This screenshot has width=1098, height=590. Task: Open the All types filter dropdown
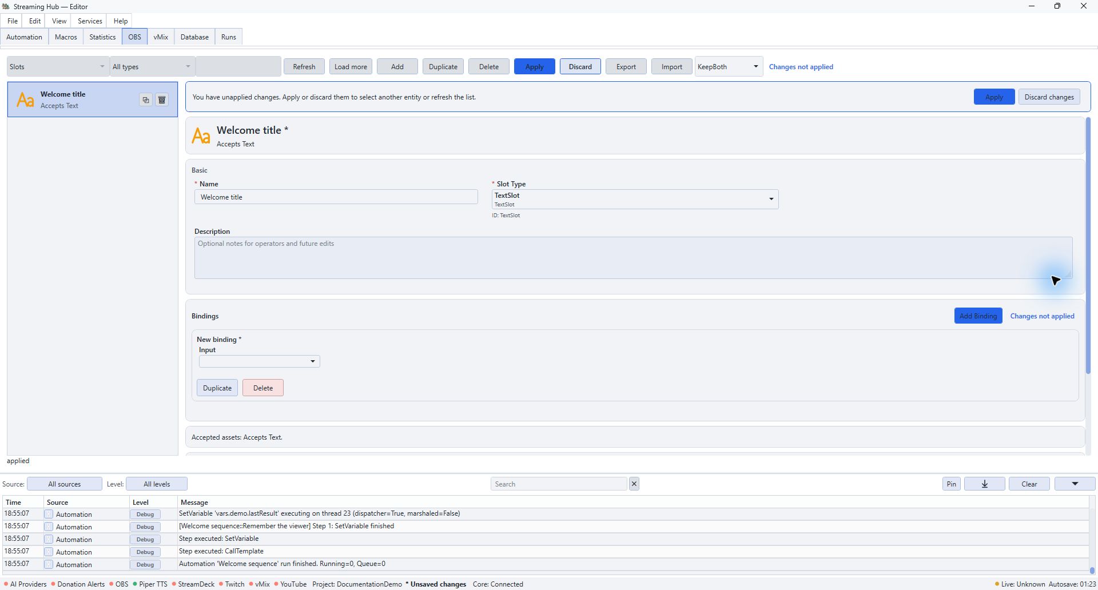[x=152, y=67]
